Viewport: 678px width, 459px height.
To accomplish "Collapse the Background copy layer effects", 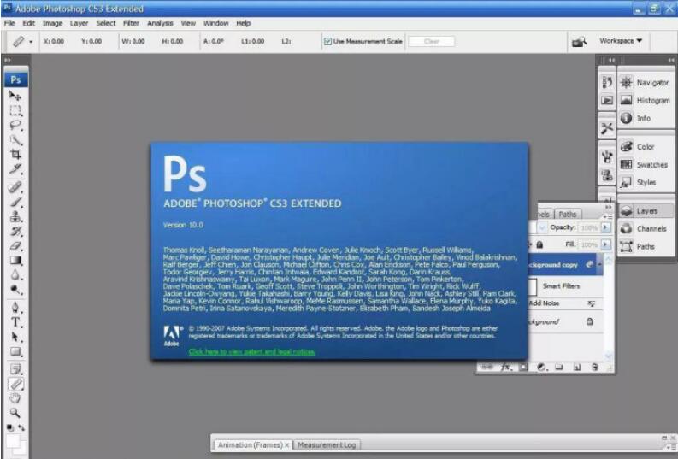I will [x=599, y=264].
